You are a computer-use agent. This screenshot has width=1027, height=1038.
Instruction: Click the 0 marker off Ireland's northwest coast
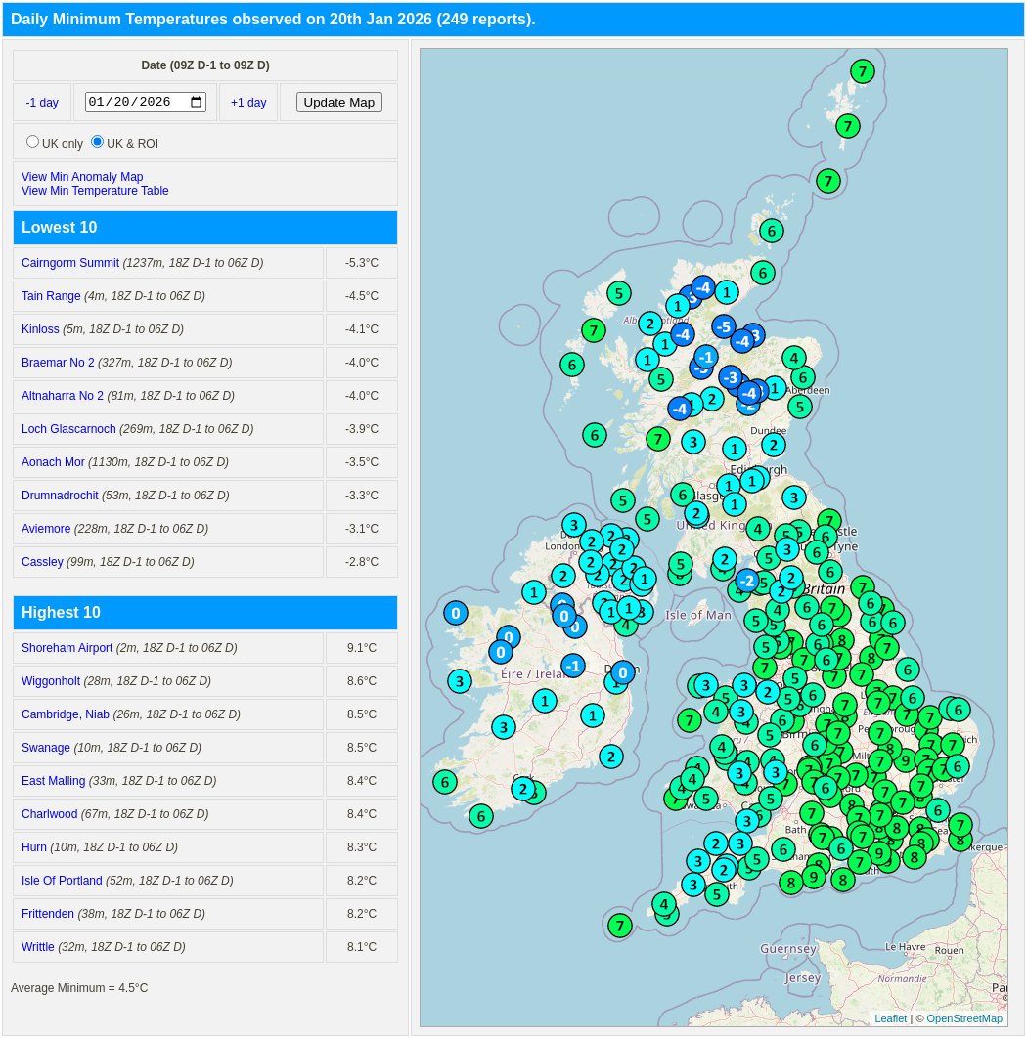tap(456, 614)
